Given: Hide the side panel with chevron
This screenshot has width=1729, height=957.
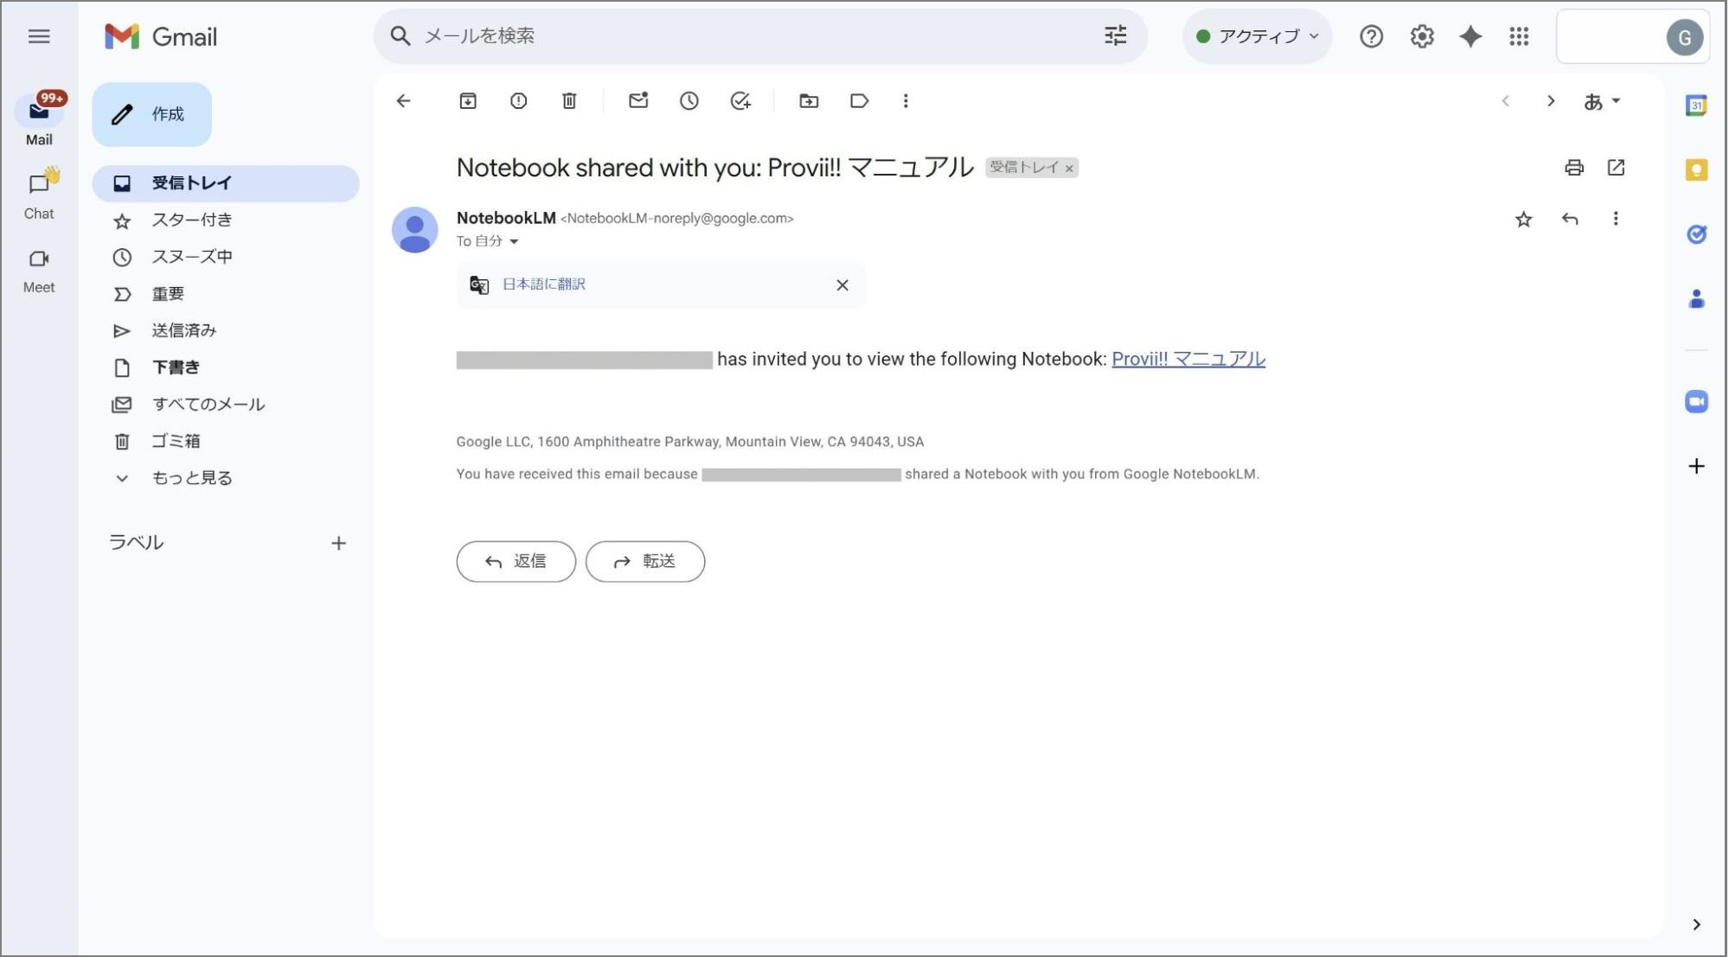Looking at the screenshot, I should pyautogui.click(x=1696, y=925).
